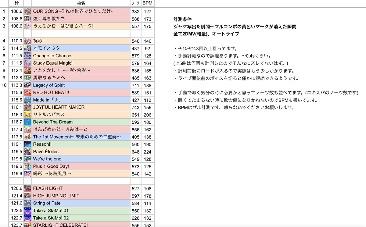Click the jacket thumbnail beside 強く尊き獣たち
Screen dimensions: 366x227
[x=27, y=19]
